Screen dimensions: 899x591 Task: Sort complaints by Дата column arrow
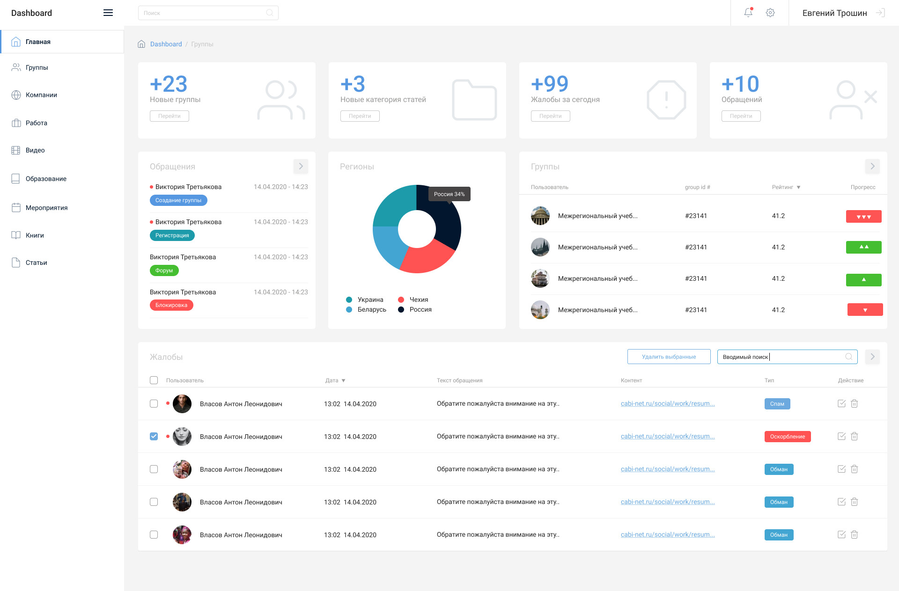[343, 380]
